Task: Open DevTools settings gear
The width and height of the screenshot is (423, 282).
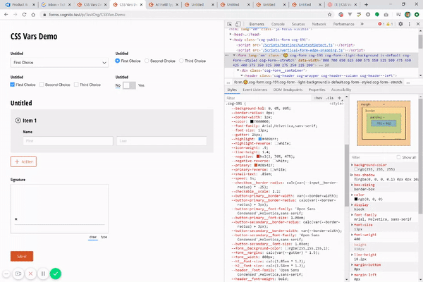Action: pyautogui.click(x=400, y=24)
